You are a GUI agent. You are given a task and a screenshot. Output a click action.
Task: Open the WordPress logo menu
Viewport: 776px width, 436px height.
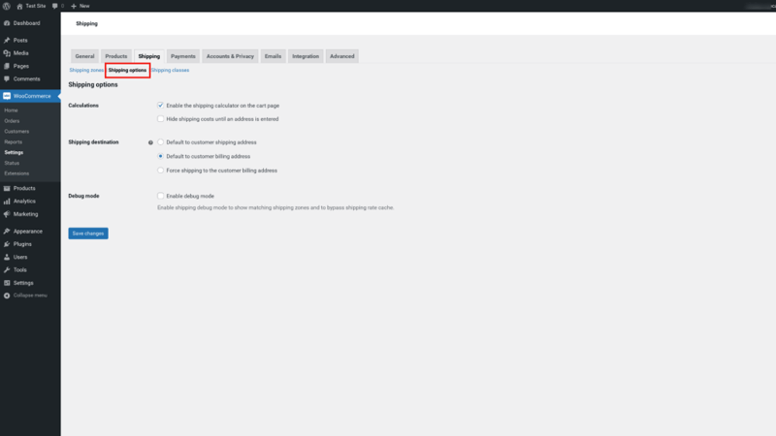coord(7,6)
